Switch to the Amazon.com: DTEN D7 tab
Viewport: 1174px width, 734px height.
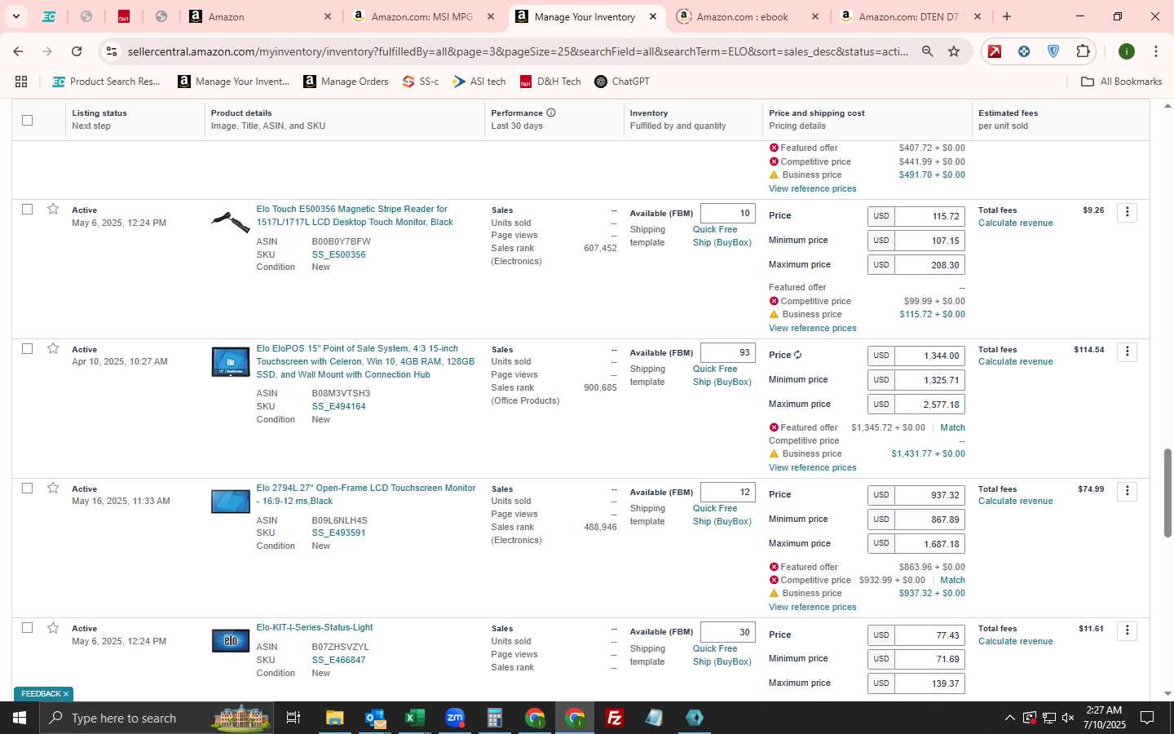910,16
